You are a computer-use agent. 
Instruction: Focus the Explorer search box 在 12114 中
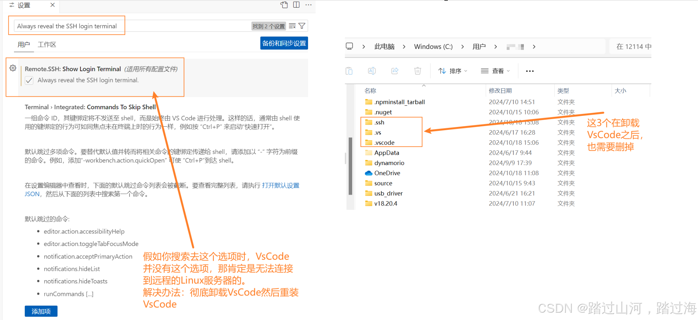[631, 46]
